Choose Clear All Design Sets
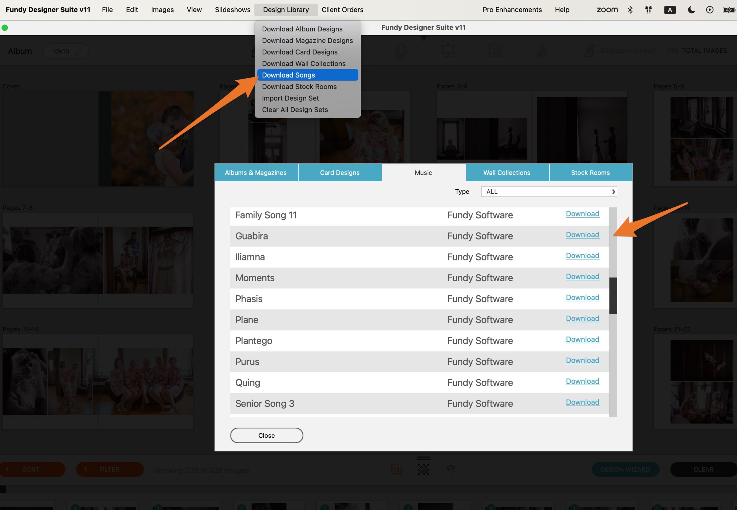The width and height of the screenshot is (737, 510). [308, 109]
